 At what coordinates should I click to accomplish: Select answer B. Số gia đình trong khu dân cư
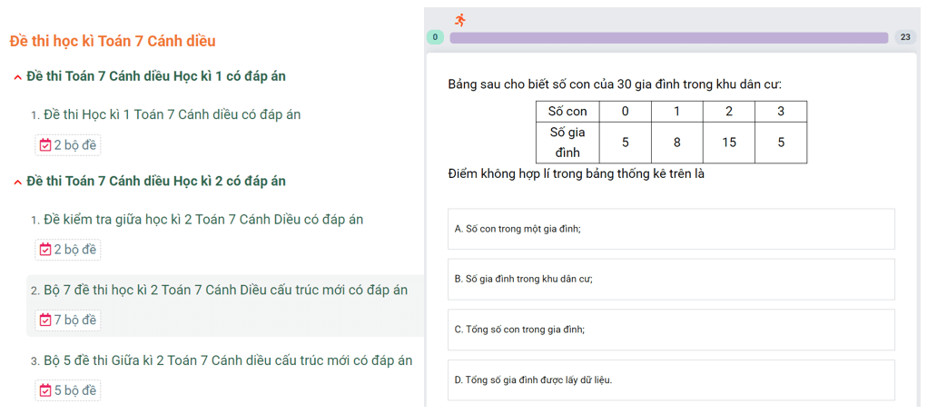(x=671, y=279)
